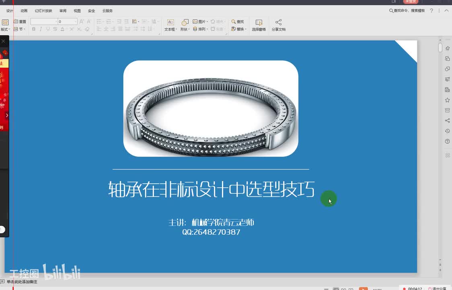Center align text
The image size is (452, 290).
click(x=106, y=29)
